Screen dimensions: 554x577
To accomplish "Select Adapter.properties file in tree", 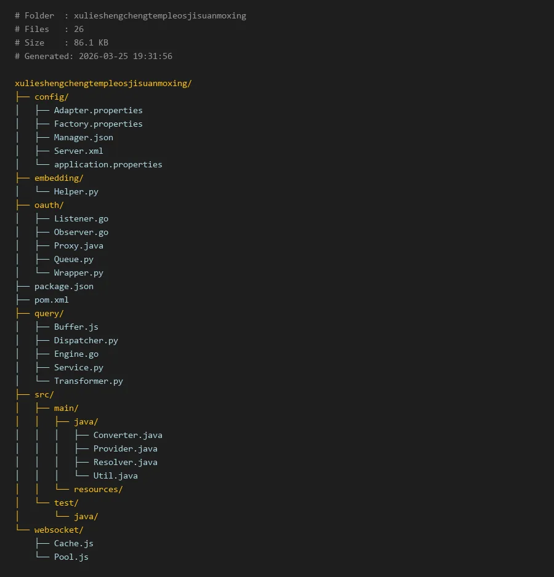I will (98, 110).
